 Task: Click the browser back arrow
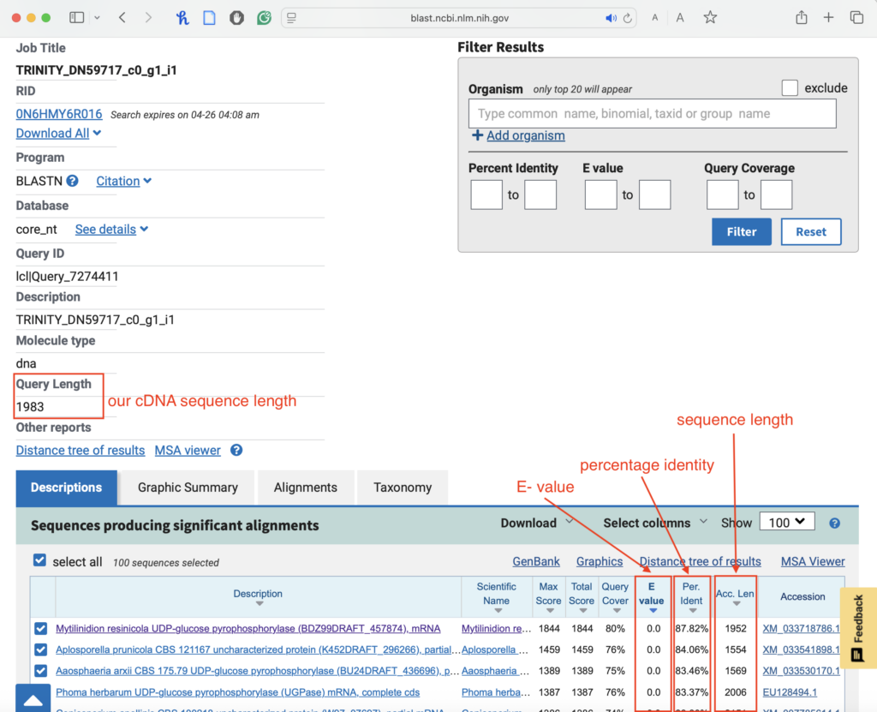point(122,17)
